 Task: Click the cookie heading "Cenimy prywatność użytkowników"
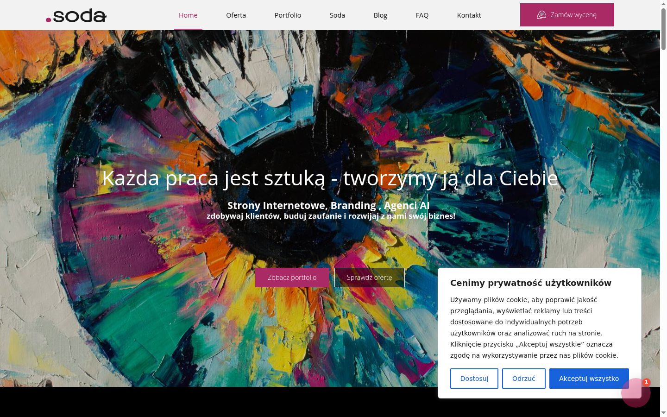pos(531,283)
